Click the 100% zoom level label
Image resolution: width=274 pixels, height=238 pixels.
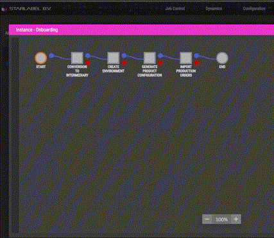coord(221,219)
